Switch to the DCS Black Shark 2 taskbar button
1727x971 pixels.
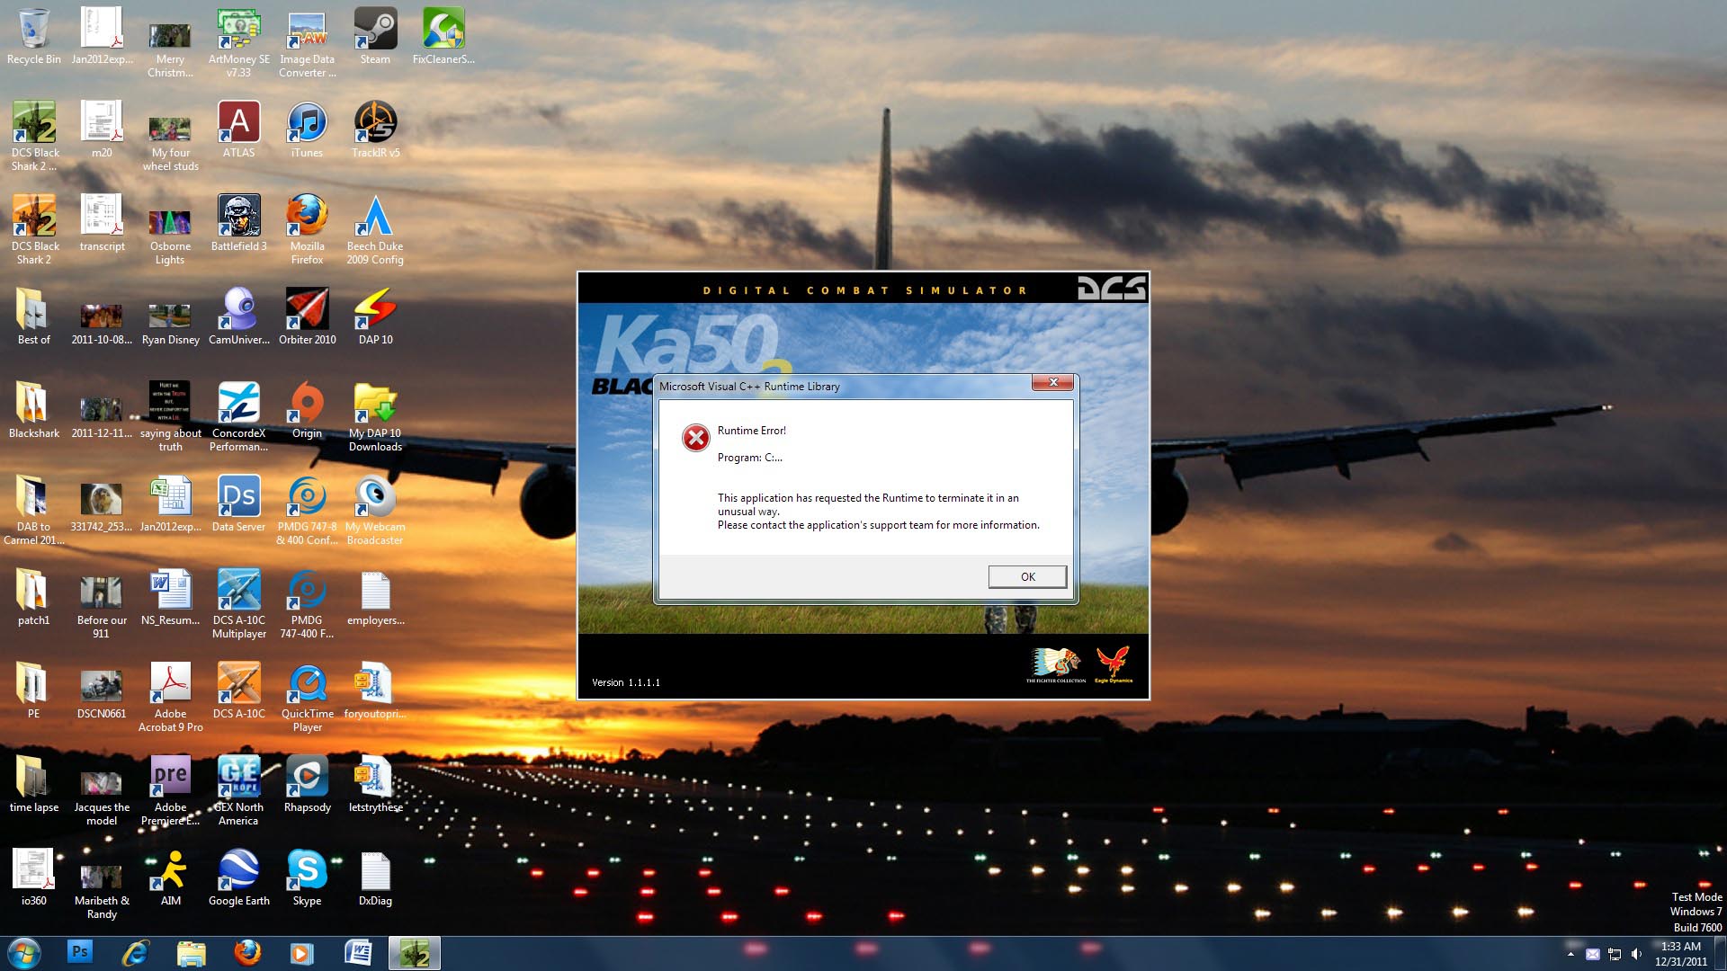(x=415, y=953)
